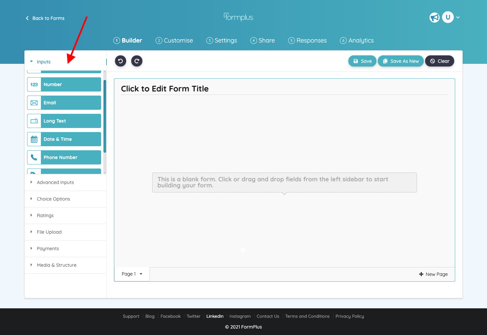Collapse the Inputs section
Viewport: 487px width, 335px height.
[x=66, y=62]
